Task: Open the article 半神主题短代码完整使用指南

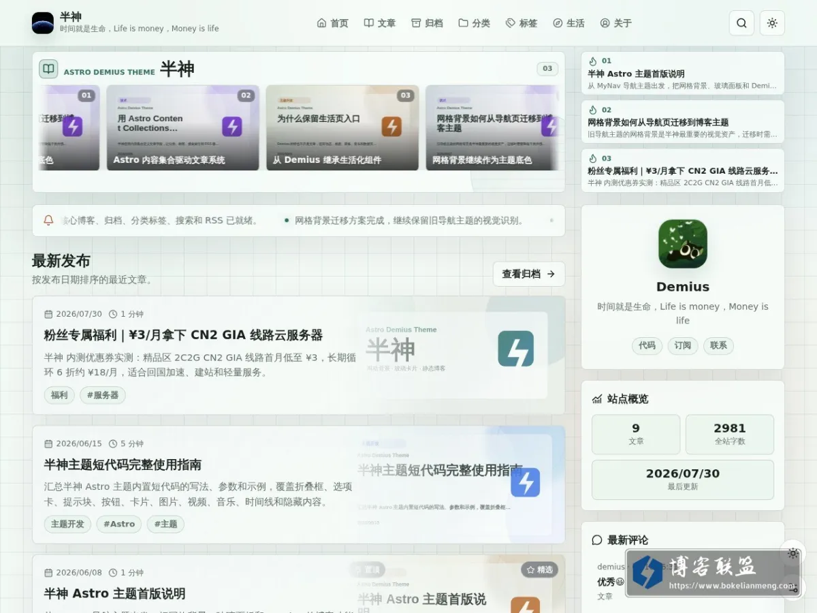Action: [123, 465]
